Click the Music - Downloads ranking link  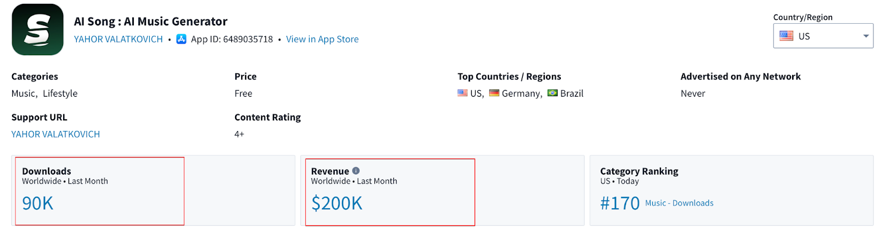pyautogui.click(x=679, y=203)
